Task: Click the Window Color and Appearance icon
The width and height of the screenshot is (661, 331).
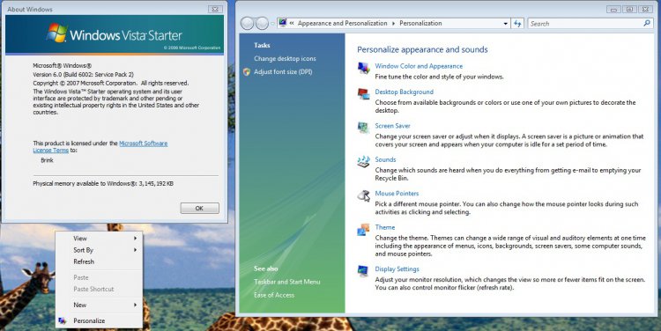Action: (x=363, y=68)
